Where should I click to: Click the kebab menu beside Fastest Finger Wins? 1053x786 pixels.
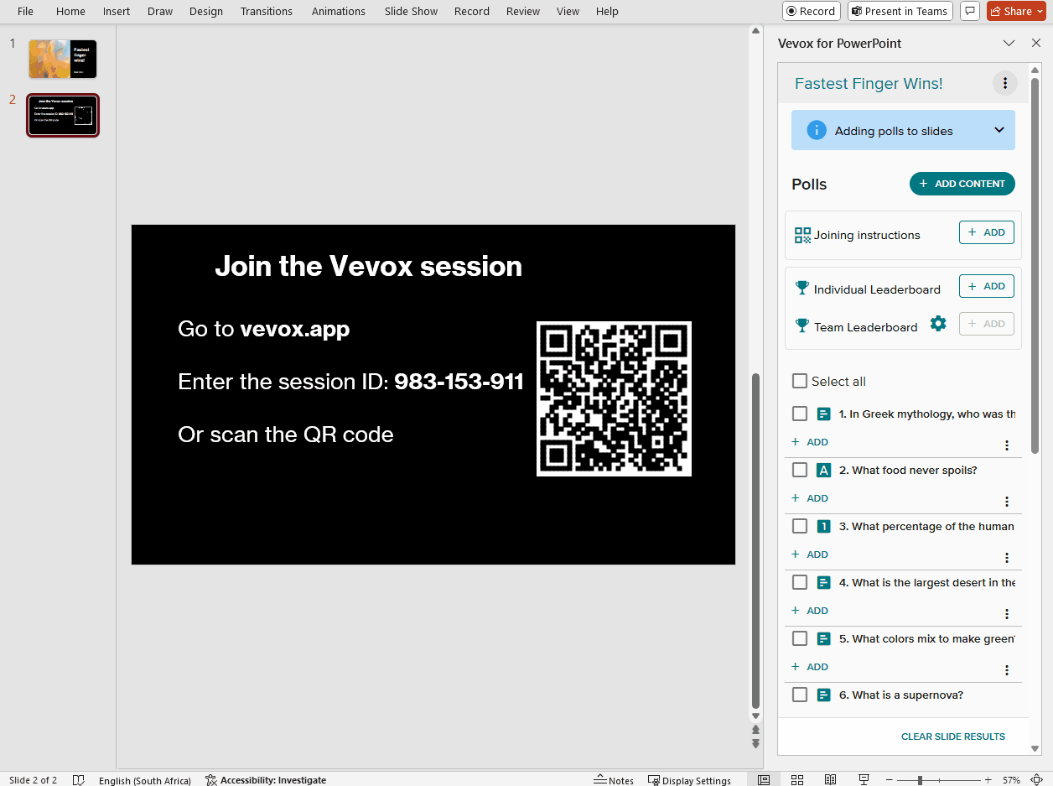1005,83
